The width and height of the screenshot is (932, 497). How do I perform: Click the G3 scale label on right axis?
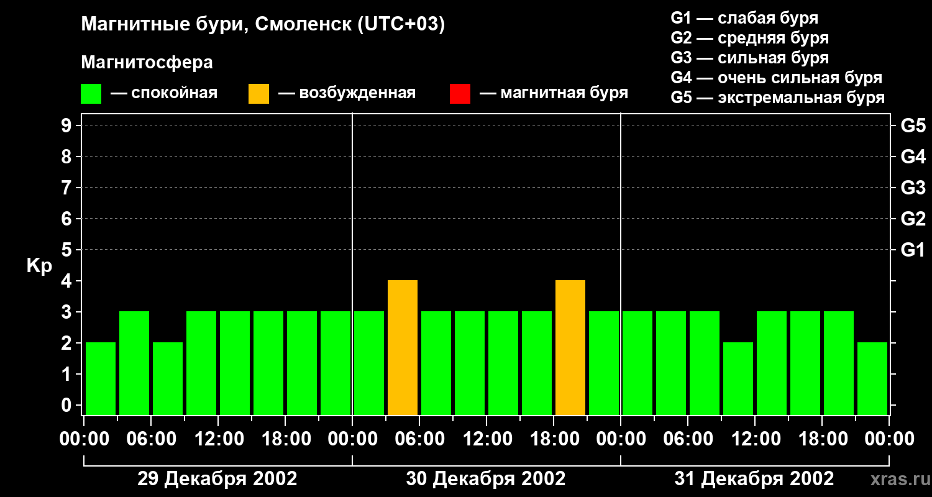[913, 188]
